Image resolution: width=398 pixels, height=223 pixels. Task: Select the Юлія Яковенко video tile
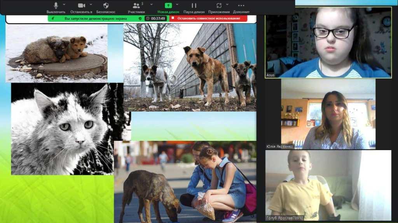point(328,114)
